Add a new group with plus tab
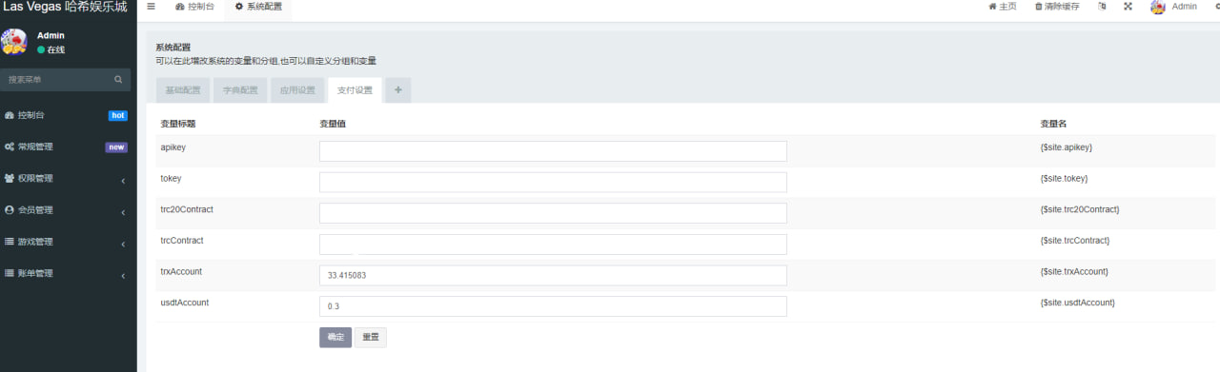Viewport: 1220px width, 372px height. (x=398, y=90)
